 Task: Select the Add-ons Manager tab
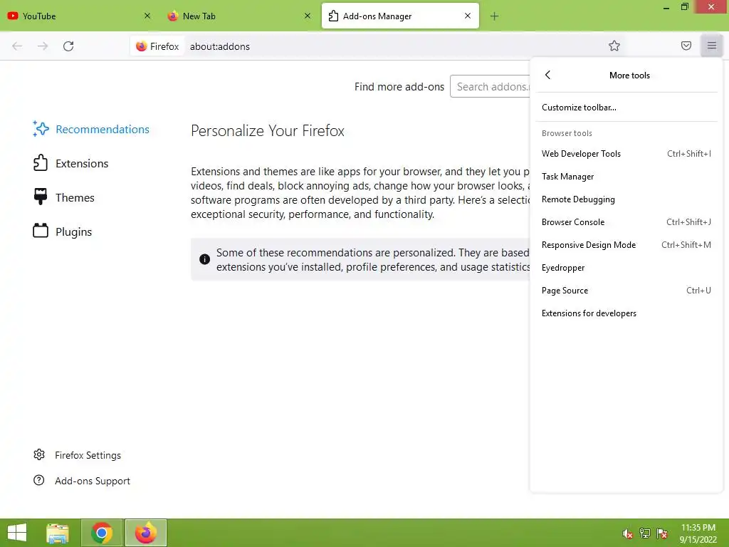click(400, 16)
